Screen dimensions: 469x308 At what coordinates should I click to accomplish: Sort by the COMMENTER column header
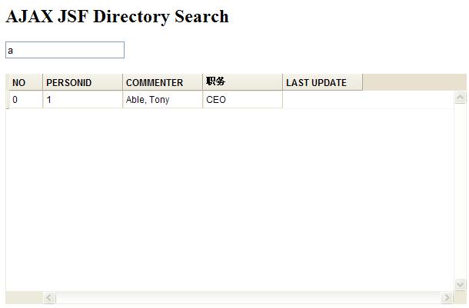click(x=162, y=82)
